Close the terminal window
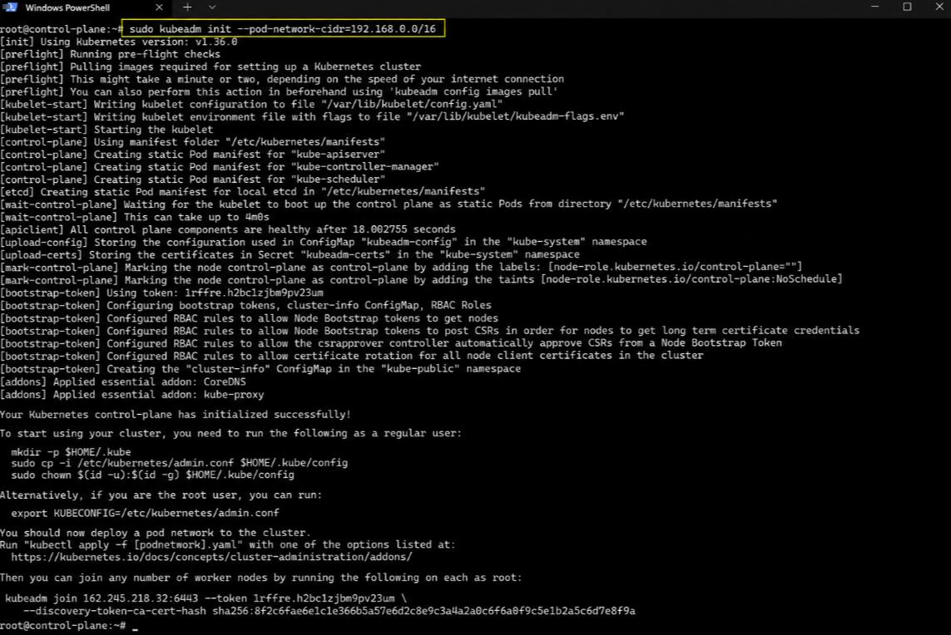 (939, 7)
